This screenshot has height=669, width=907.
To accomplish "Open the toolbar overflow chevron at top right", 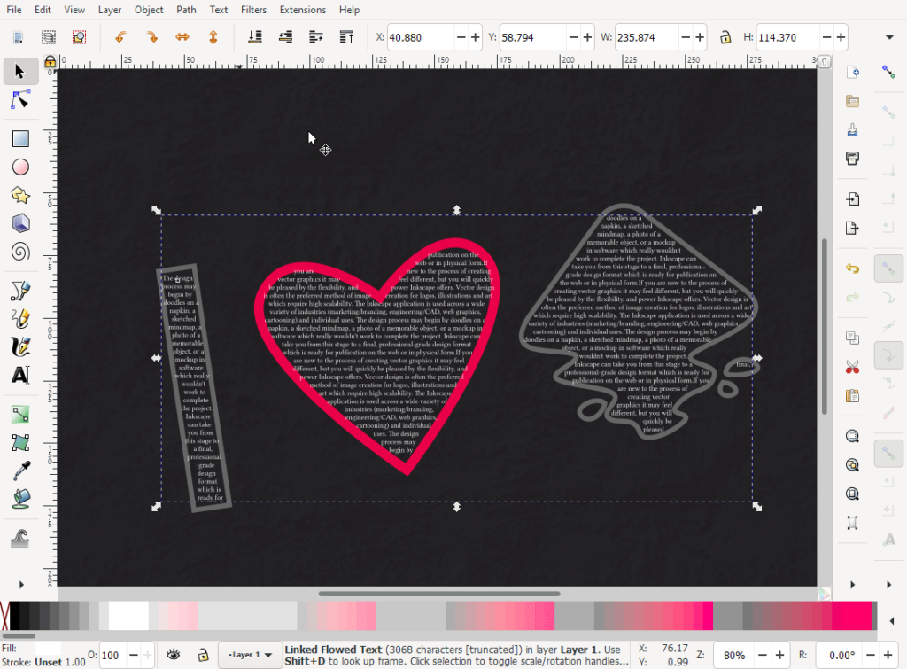I will click(888, 36).
